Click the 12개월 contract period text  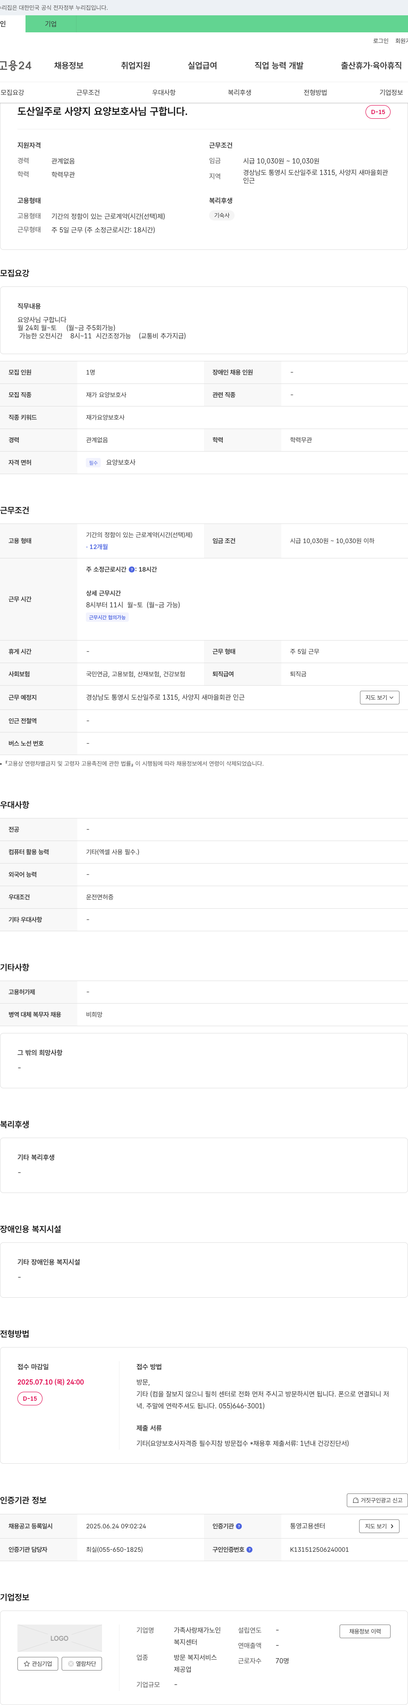coord(97,547)
